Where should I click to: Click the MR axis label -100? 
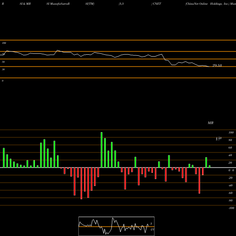pyautogui.click(x=231, y=208)
